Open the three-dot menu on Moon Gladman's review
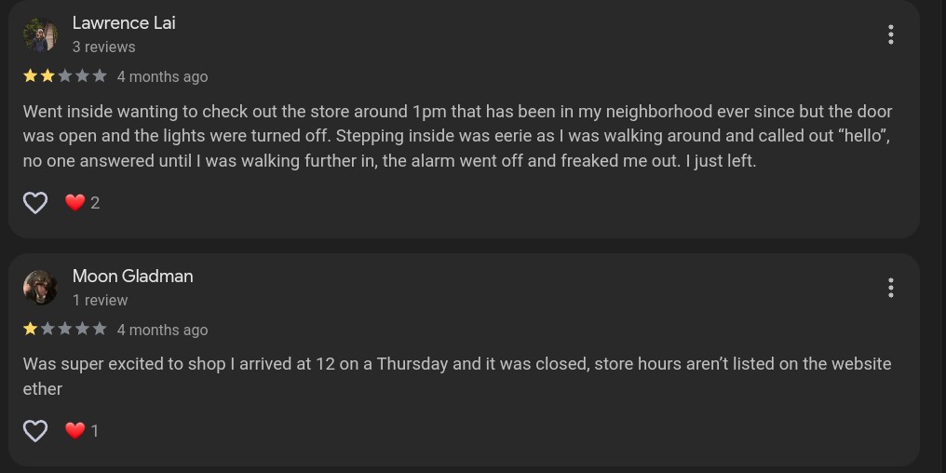Image resolution: width=946 pixels, height=473 pixels. pos(890,288)
